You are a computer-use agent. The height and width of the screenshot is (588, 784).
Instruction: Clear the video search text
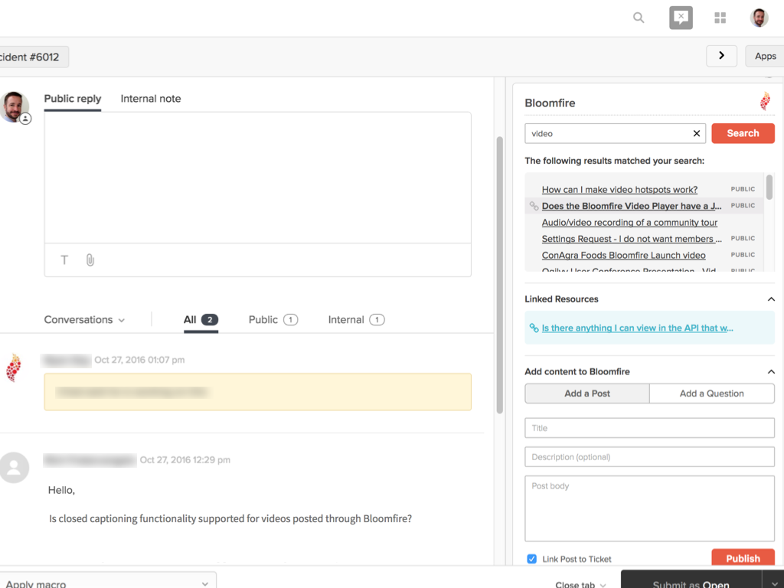(x=697, y=133)
